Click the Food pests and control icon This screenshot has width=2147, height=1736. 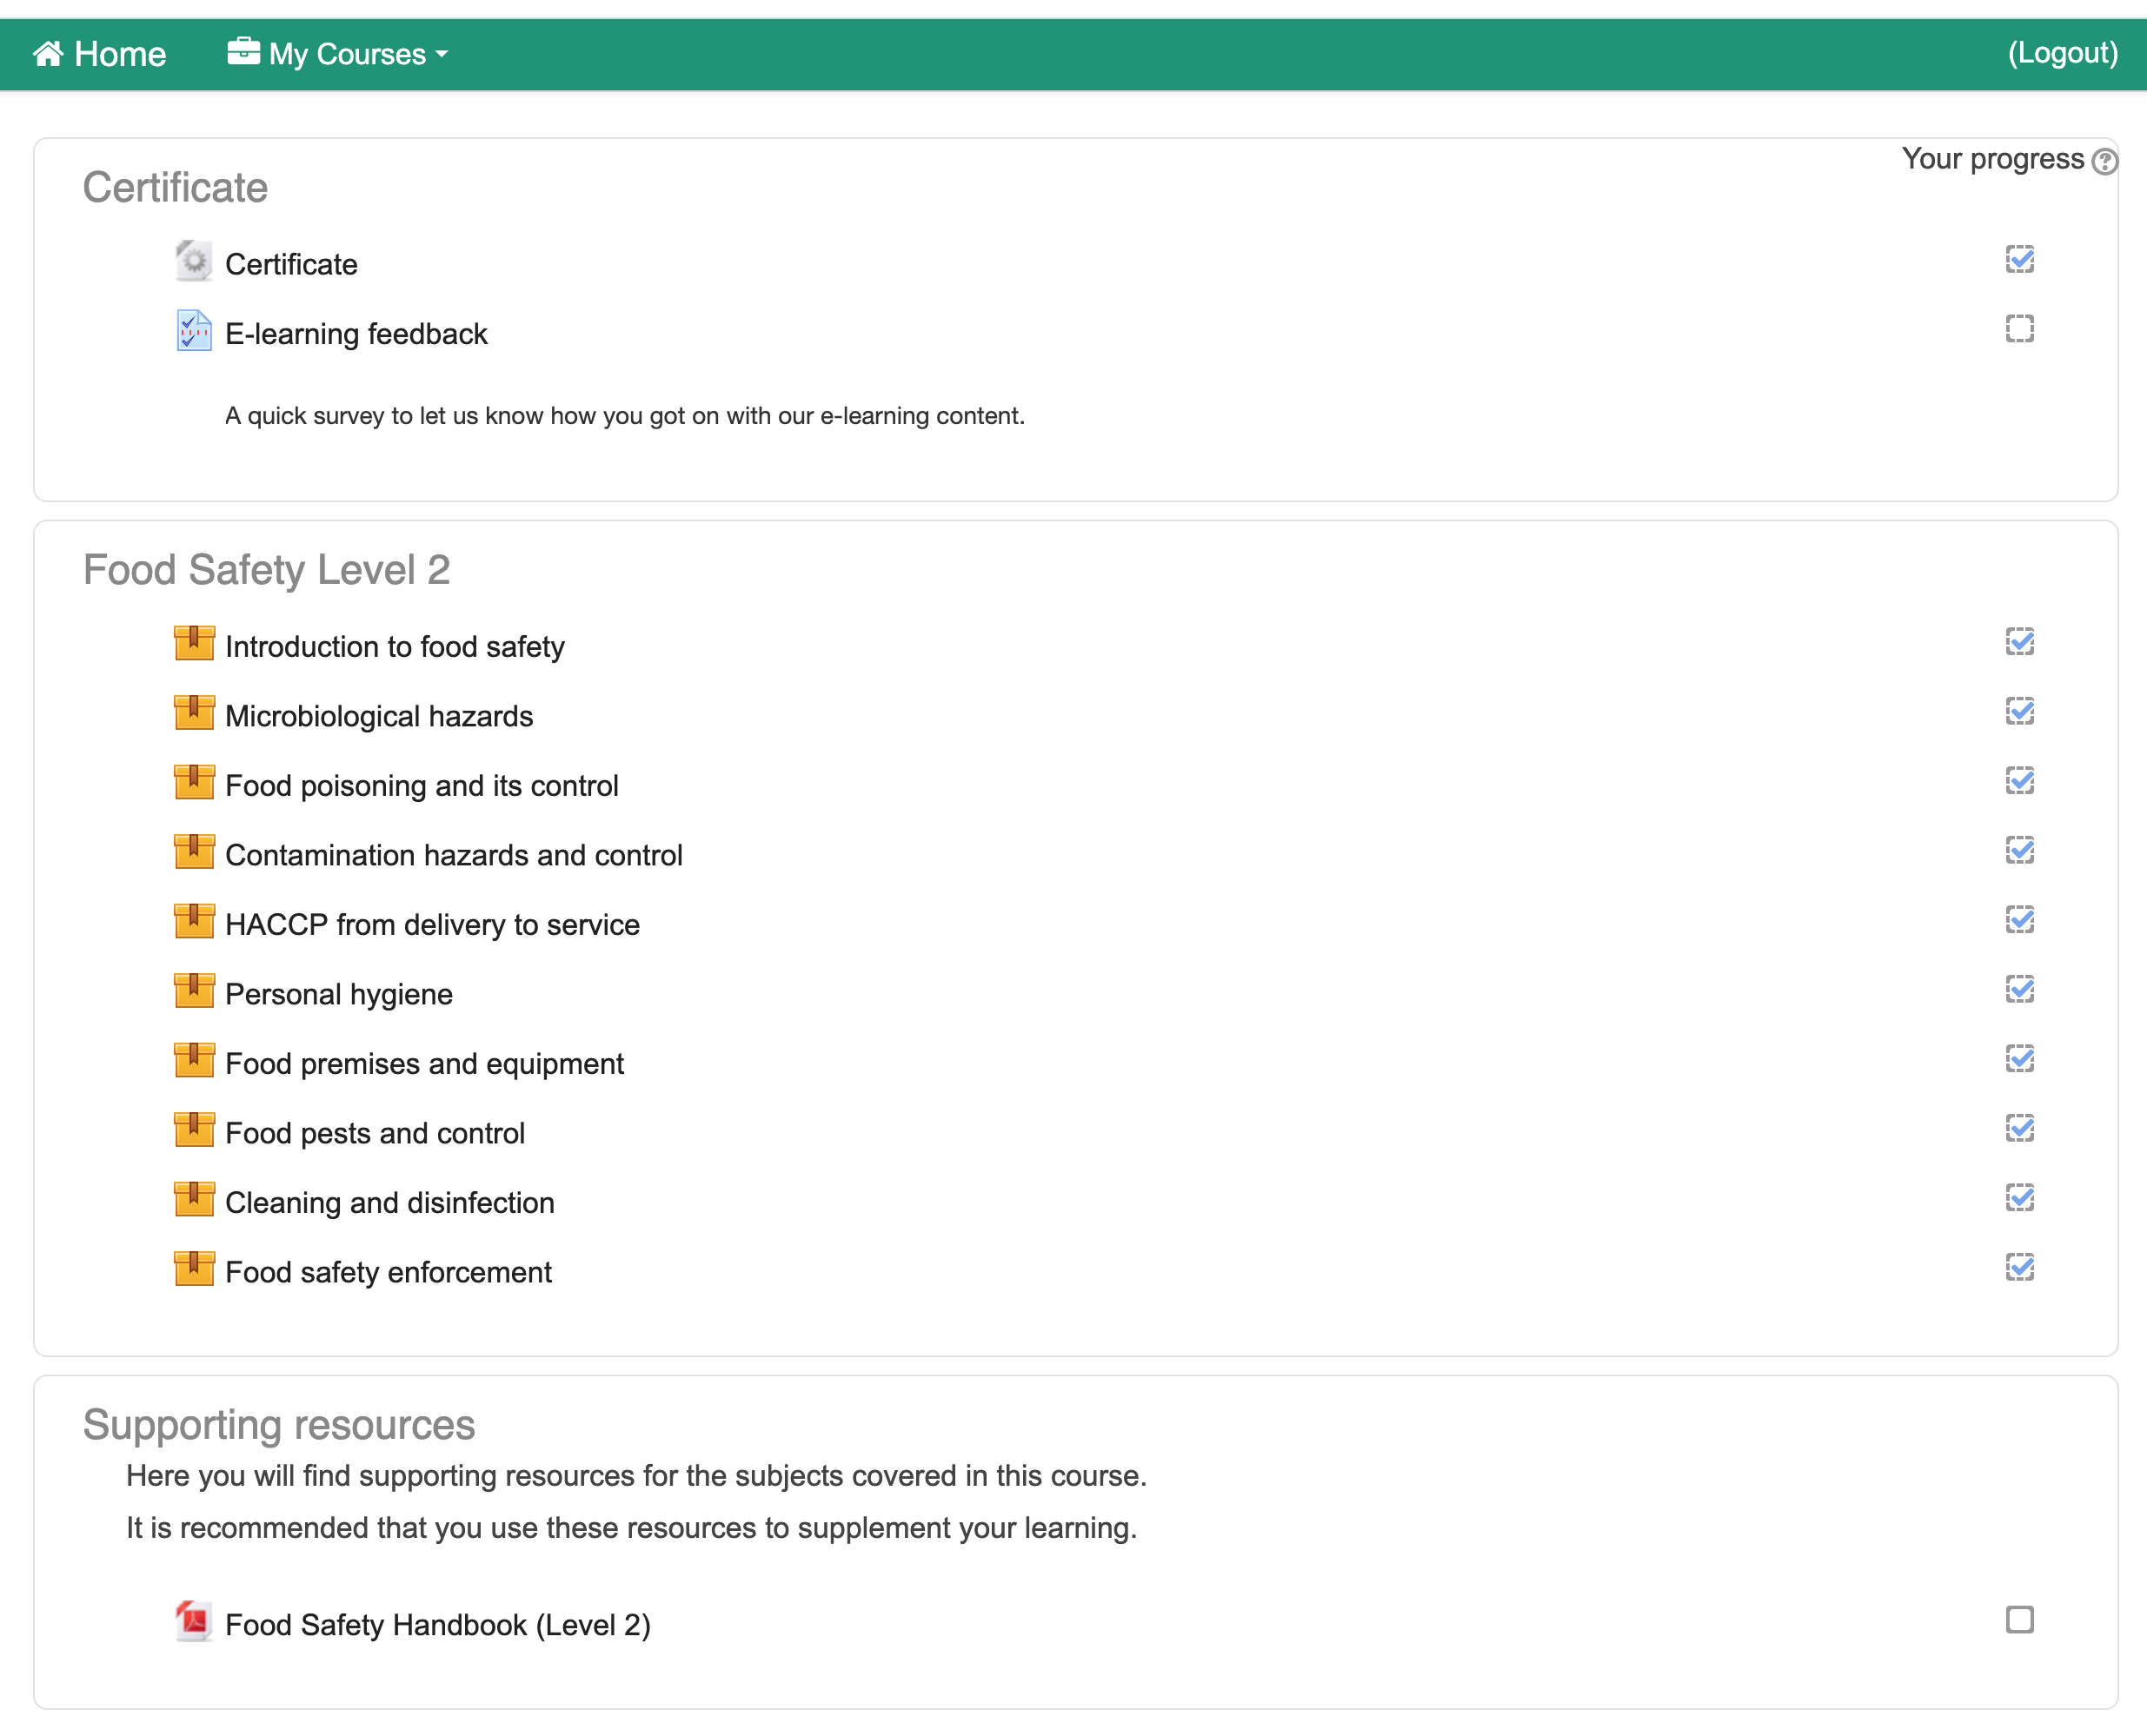pos(193,1130)
